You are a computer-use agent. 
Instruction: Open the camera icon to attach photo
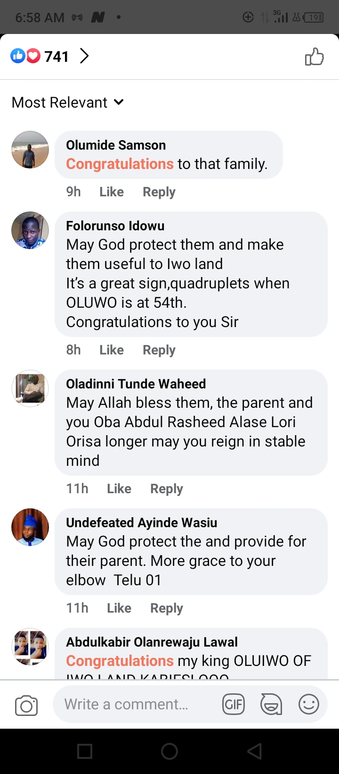click(26, 706)
